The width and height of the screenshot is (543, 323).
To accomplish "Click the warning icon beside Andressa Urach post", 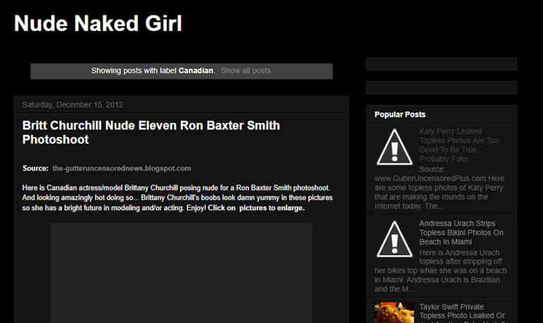I will (395, 238).
